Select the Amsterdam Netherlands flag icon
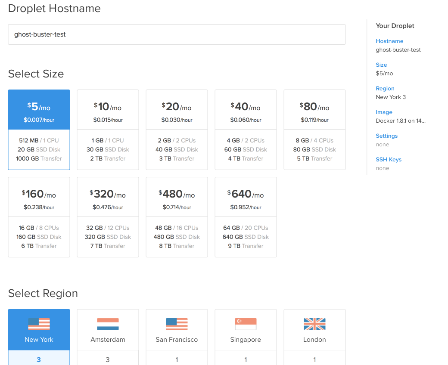The image size is (448, 365). 108,324
